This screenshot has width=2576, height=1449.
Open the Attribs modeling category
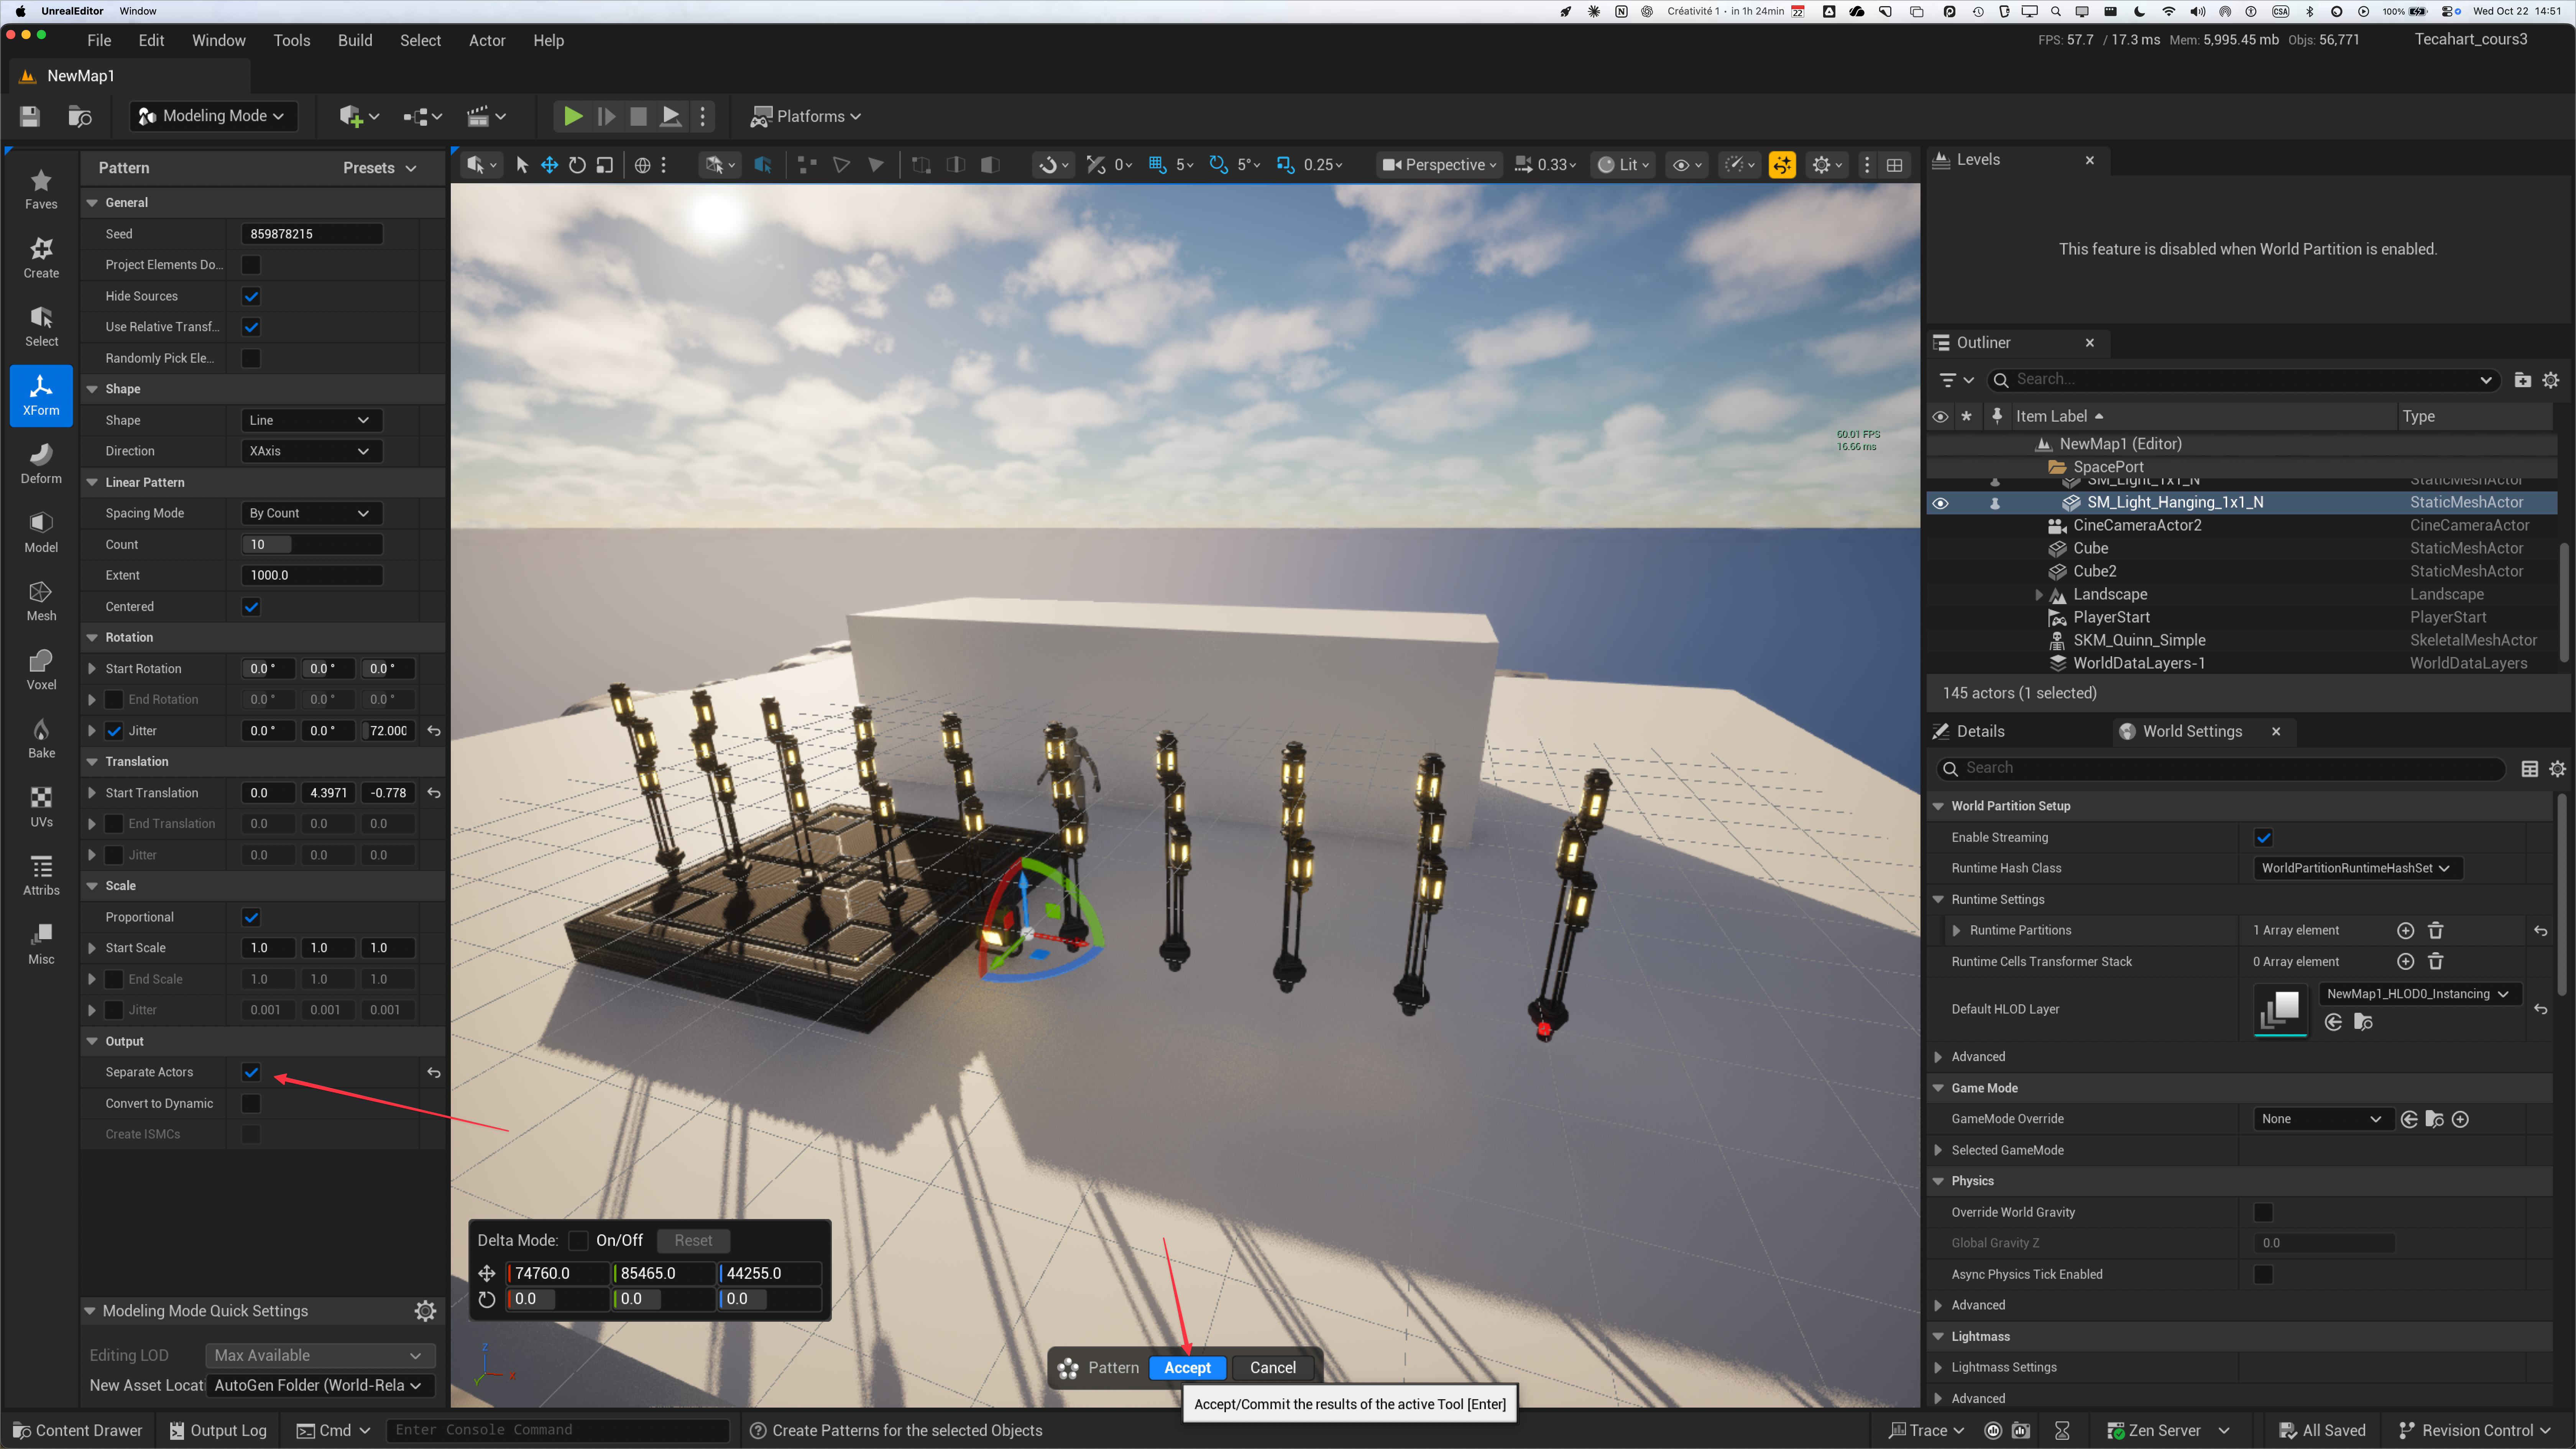point(41,876)
